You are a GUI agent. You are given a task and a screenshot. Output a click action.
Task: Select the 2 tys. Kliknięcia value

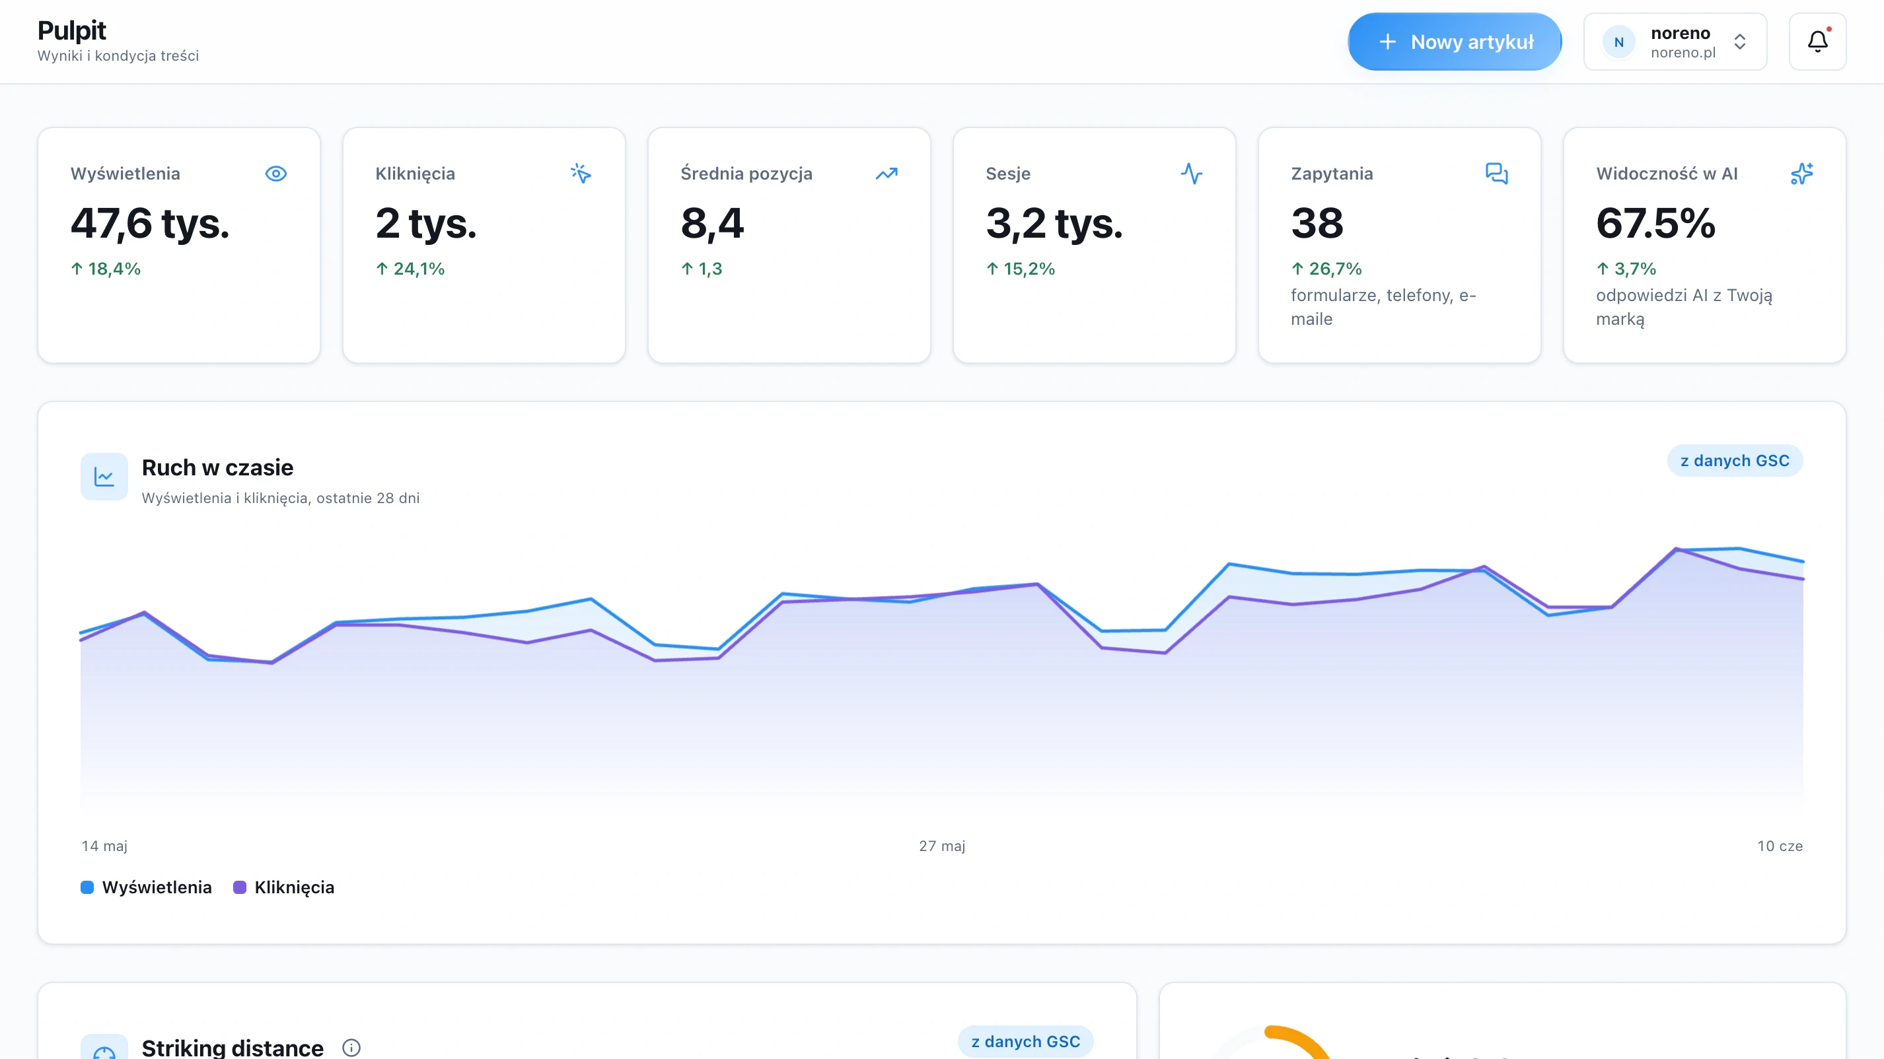click(x=425, y=223)
